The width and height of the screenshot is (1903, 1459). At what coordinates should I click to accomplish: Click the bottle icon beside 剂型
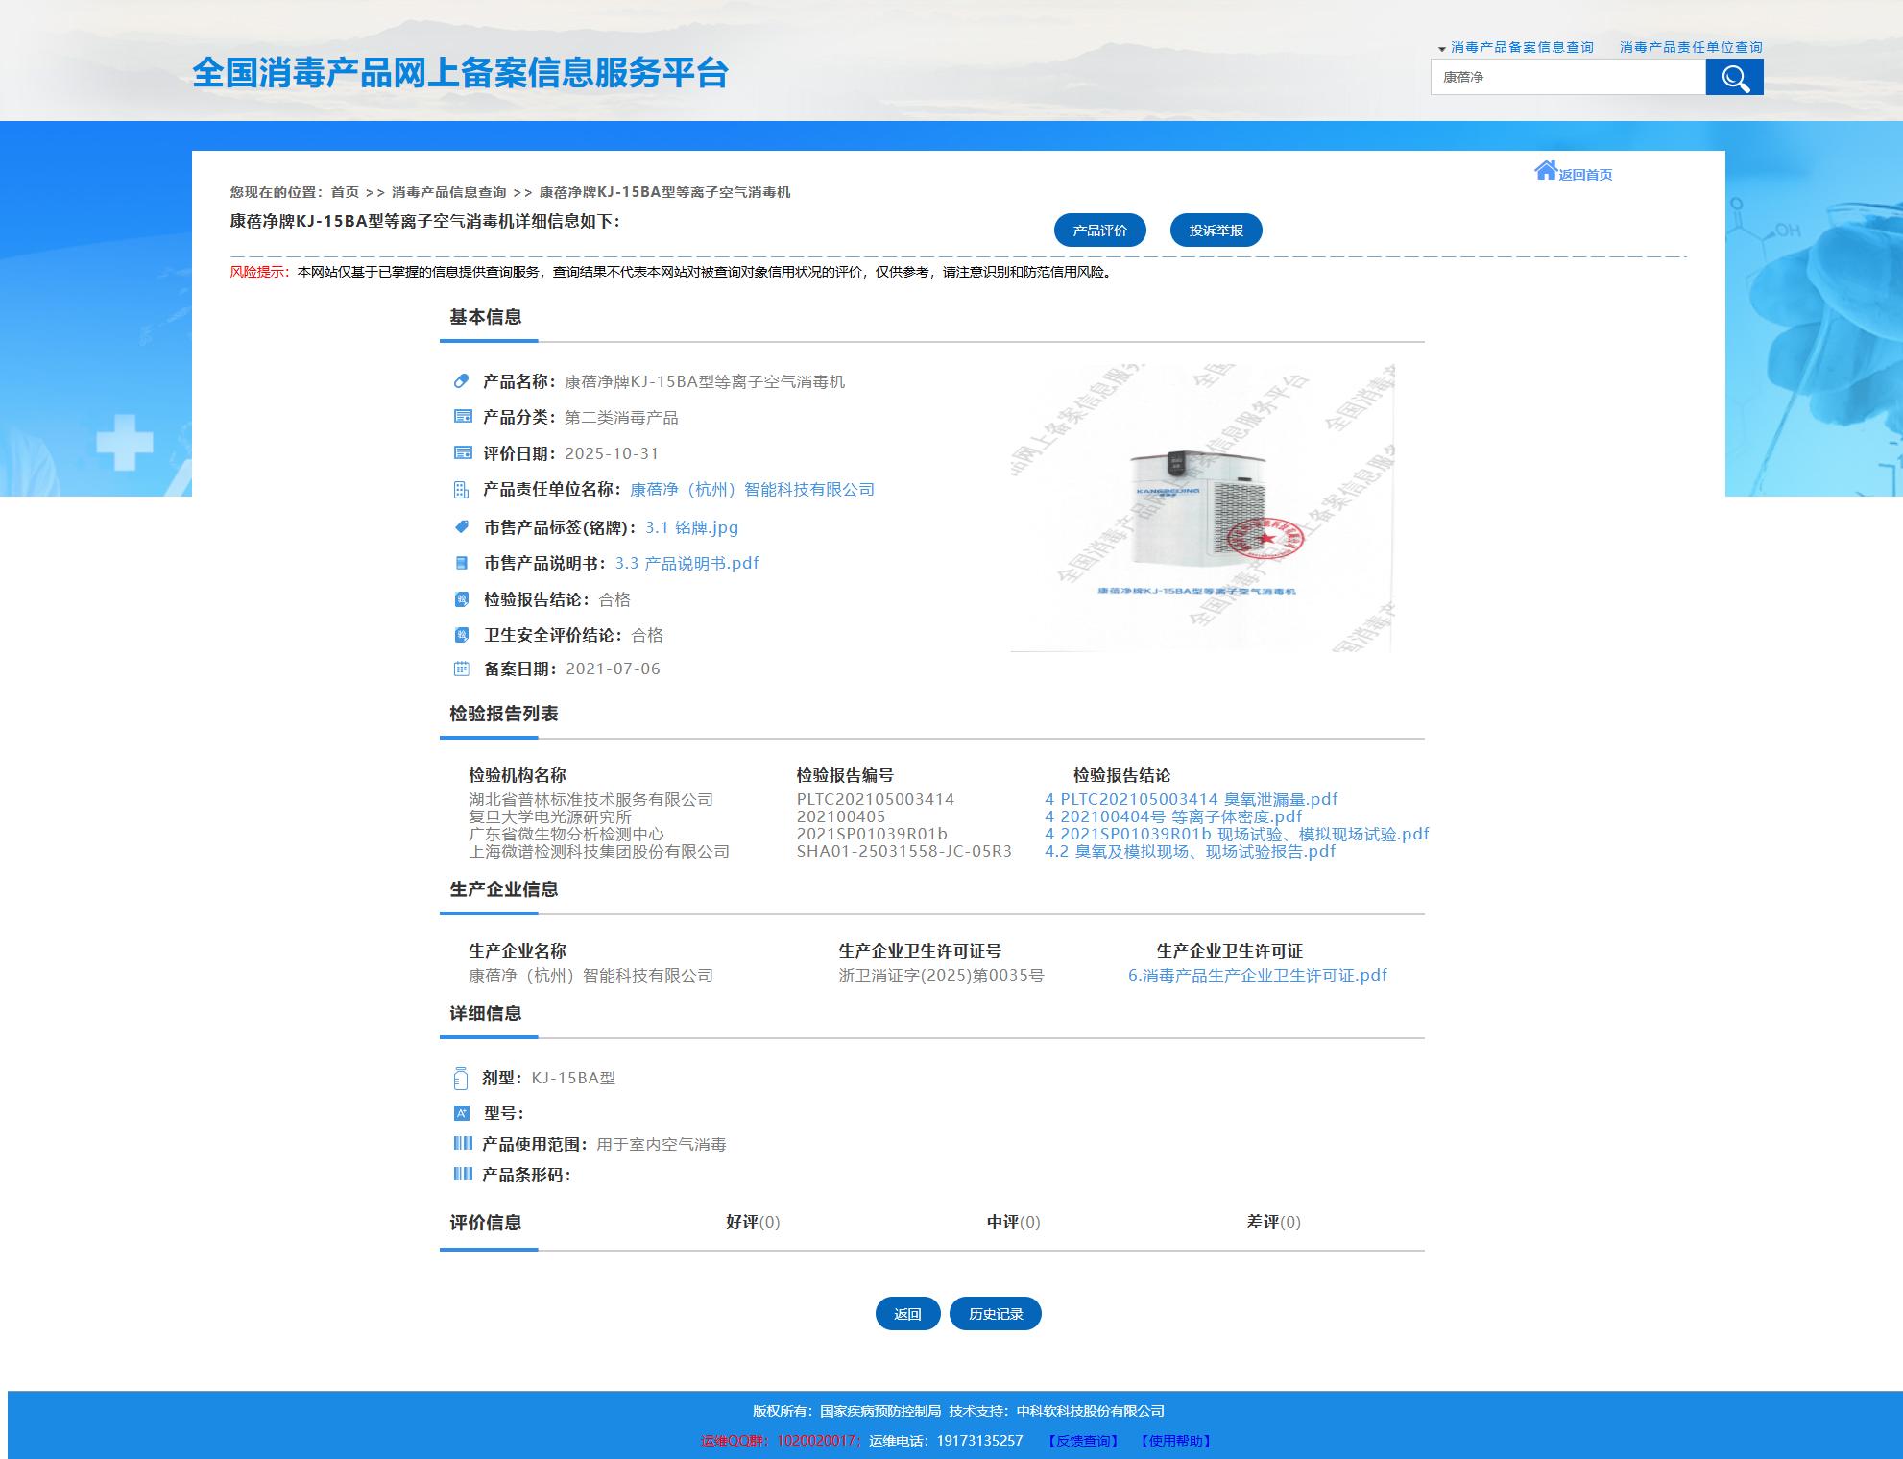[x=461, y=1078]
